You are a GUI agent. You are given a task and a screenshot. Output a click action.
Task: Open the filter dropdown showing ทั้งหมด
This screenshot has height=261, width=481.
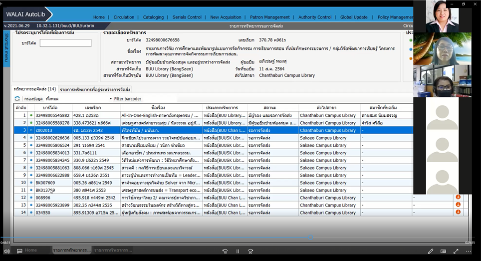click(52, 99)
